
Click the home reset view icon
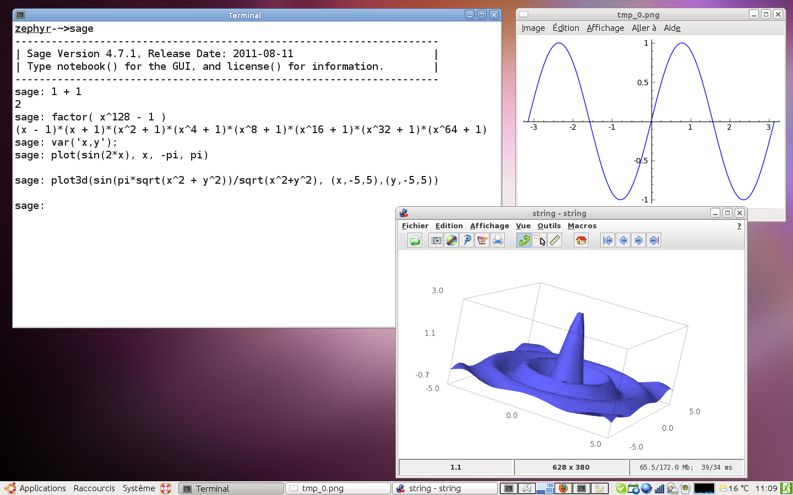581,240
